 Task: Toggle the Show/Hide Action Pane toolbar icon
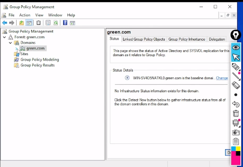(72, 23)
